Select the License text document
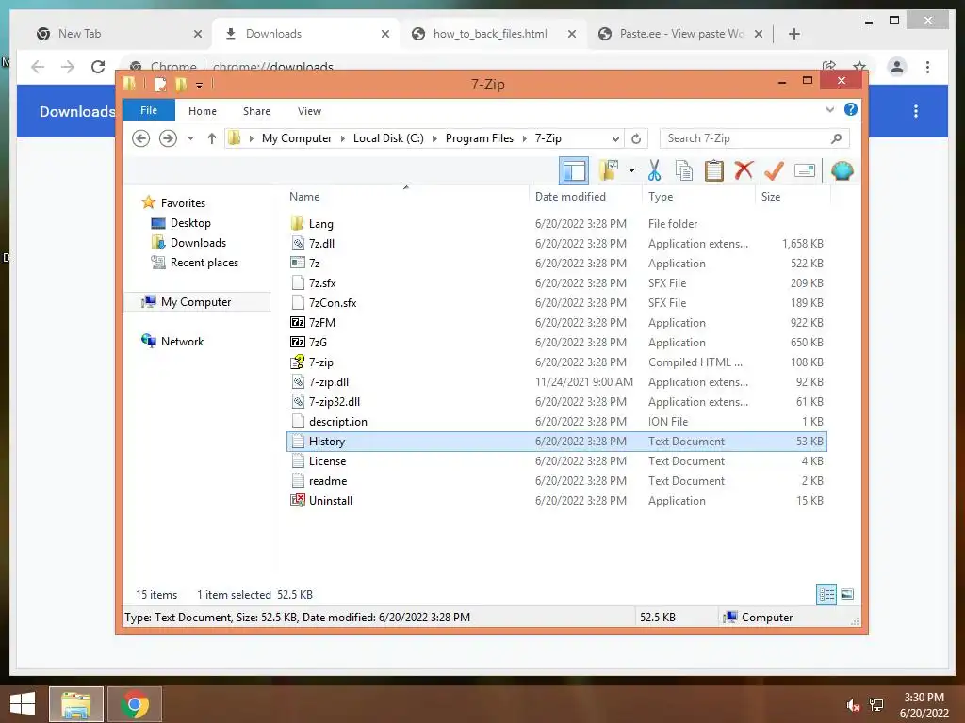 (327, 460)
